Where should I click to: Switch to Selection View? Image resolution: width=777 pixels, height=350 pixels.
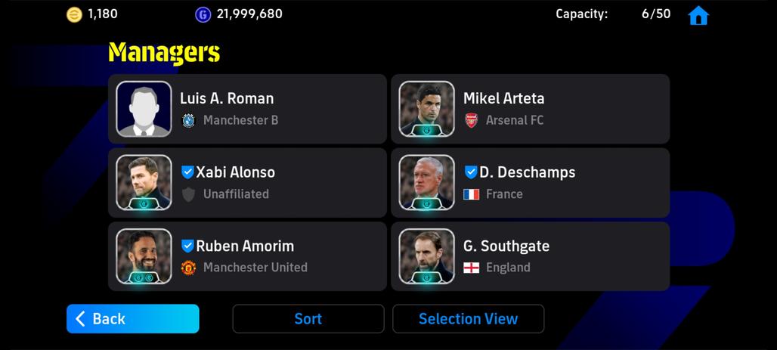tap(468, 319)
